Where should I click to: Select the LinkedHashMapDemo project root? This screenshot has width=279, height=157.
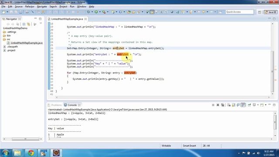pyautogui.click(x=15, y=28)
